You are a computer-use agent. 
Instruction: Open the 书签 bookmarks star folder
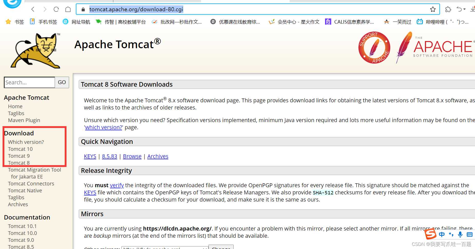[x=15, y=22]
